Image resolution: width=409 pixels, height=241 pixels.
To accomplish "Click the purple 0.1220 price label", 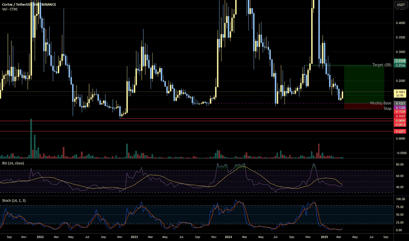I will (401, 107).
